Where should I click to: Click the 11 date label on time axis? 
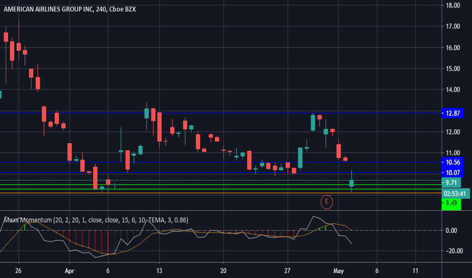pos(415,271)
